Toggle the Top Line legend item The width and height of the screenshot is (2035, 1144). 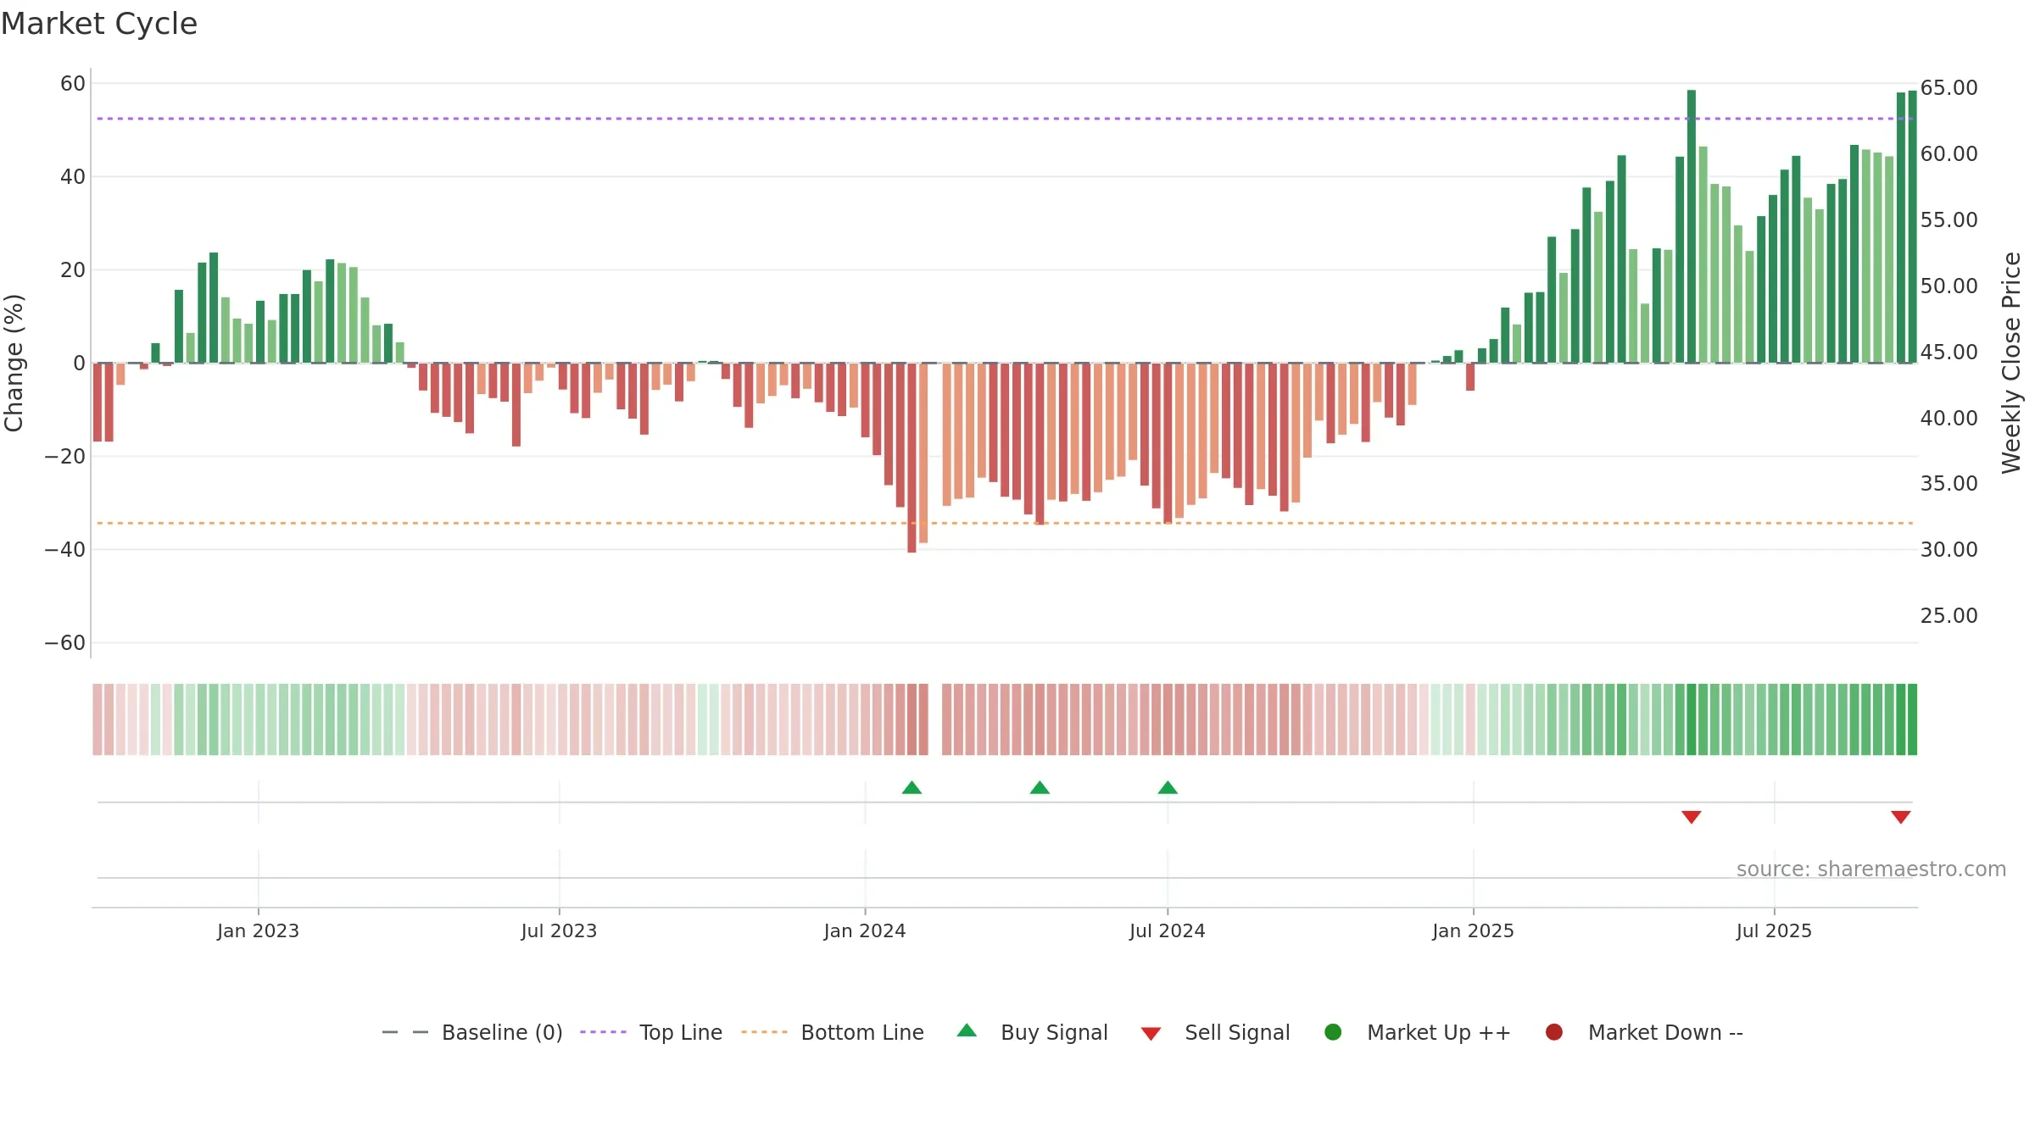coord(651,1032)
